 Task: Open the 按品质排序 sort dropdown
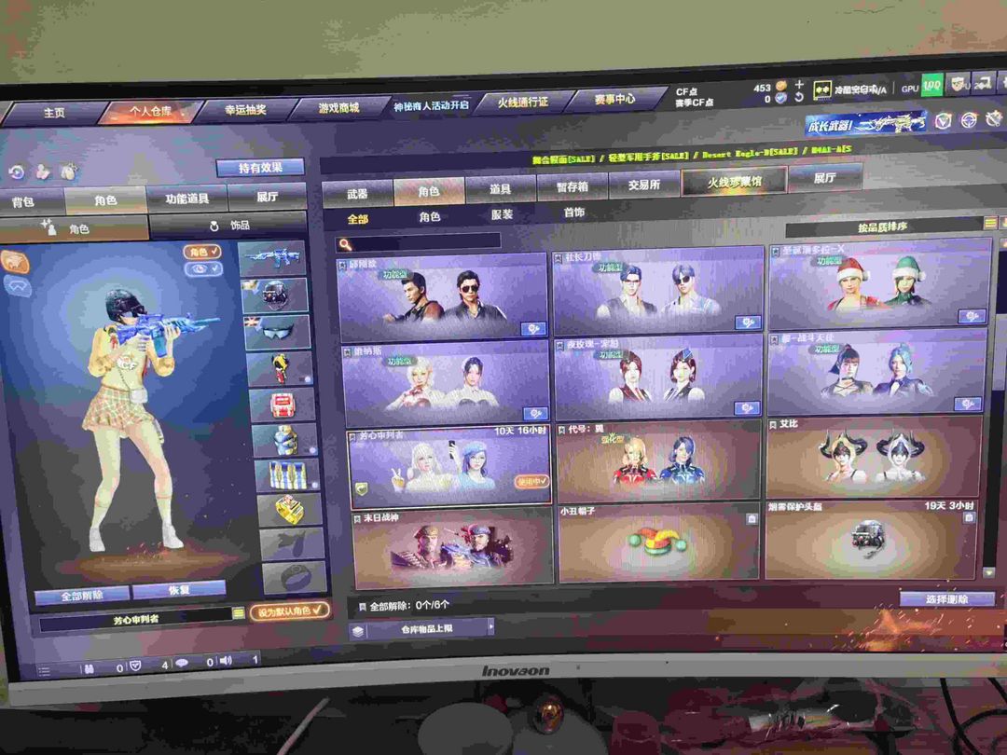(x=883, y=226)
